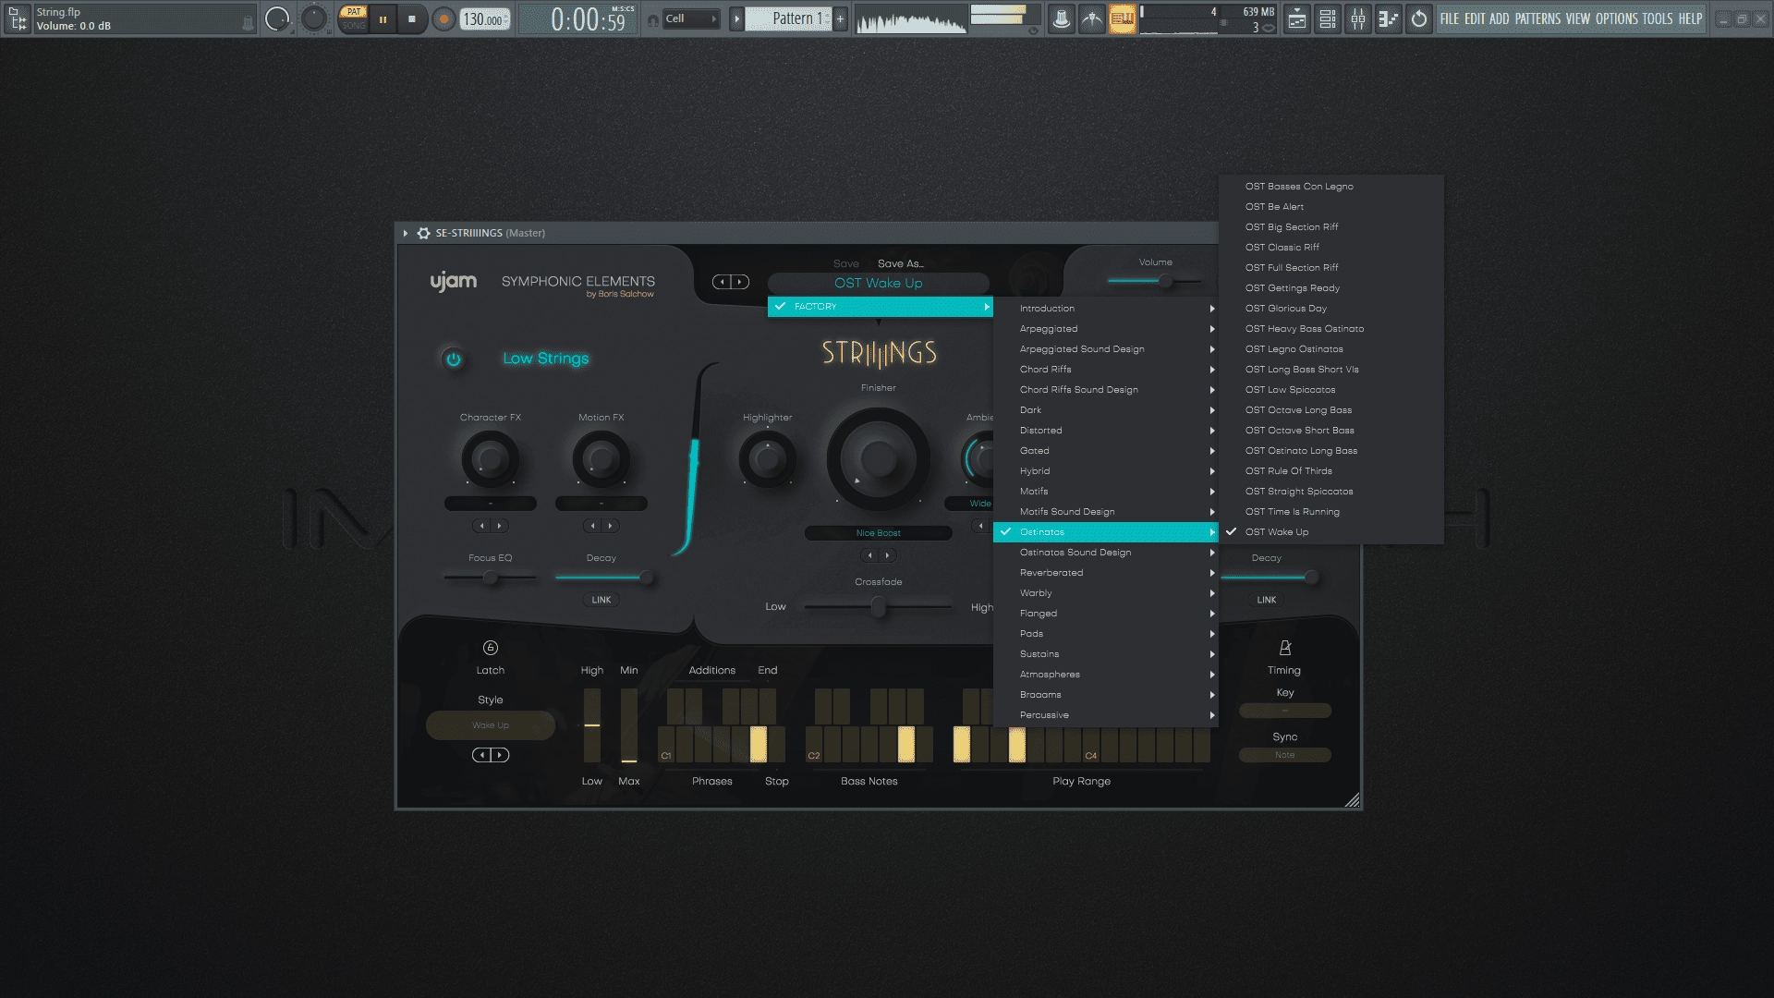The width and height of the screenshot is (1774, 998).
Task: Expand the Chord Riffs preset category
Action: coord(1106,370)
